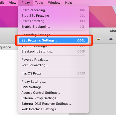Open Web Interface Settings entry

click(53, 109)
